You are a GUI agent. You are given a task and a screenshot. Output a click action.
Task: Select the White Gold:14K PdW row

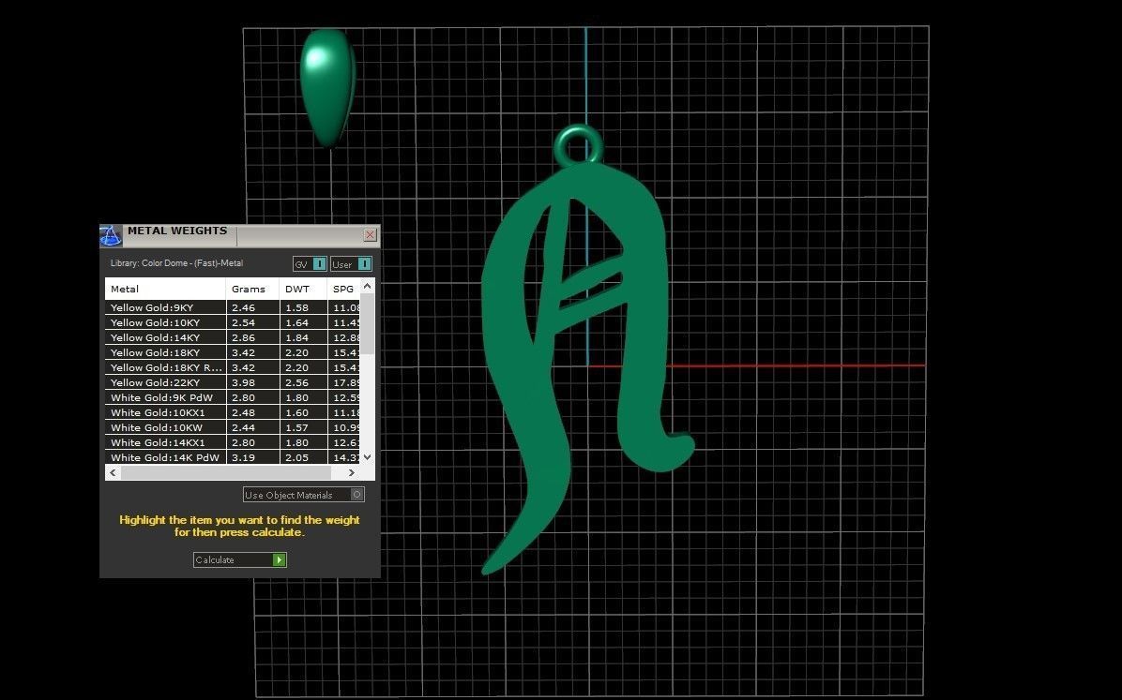point(233,457)
